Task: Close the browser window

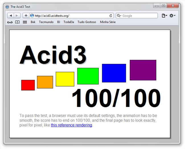Action: pyautogui.click(x=173, y=6)
